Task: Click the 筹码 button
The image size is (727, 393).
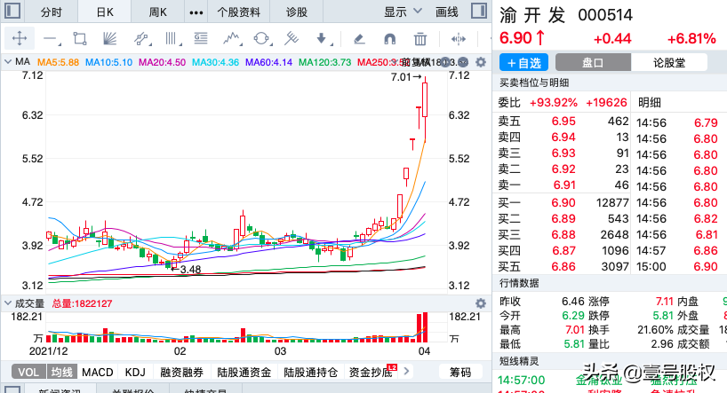Action: (x=459, y=373)
